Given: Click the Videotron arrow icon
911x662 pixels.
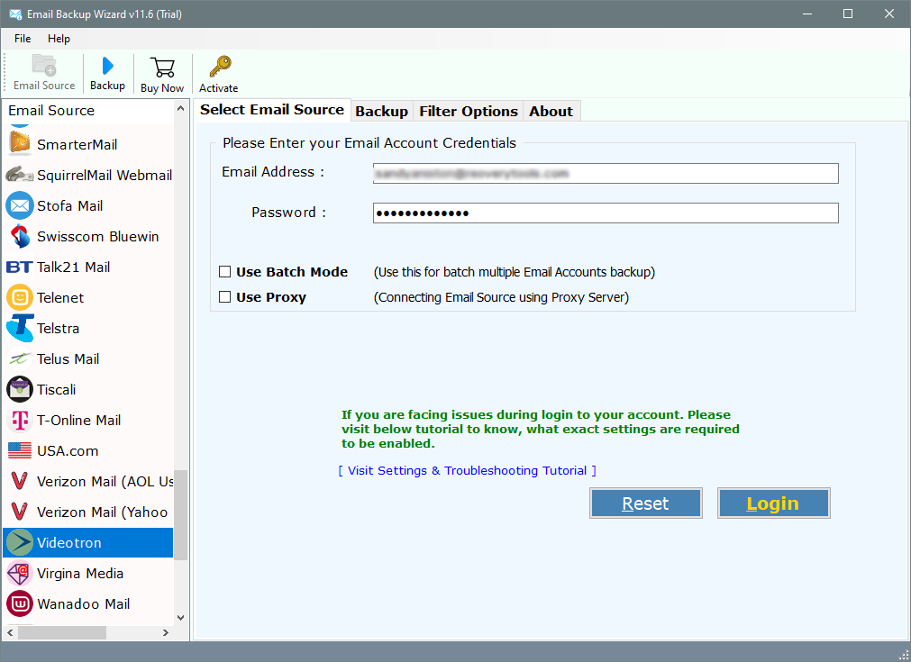Looking at the screenshot, I should pyautogui.click(x=20, y=542).
